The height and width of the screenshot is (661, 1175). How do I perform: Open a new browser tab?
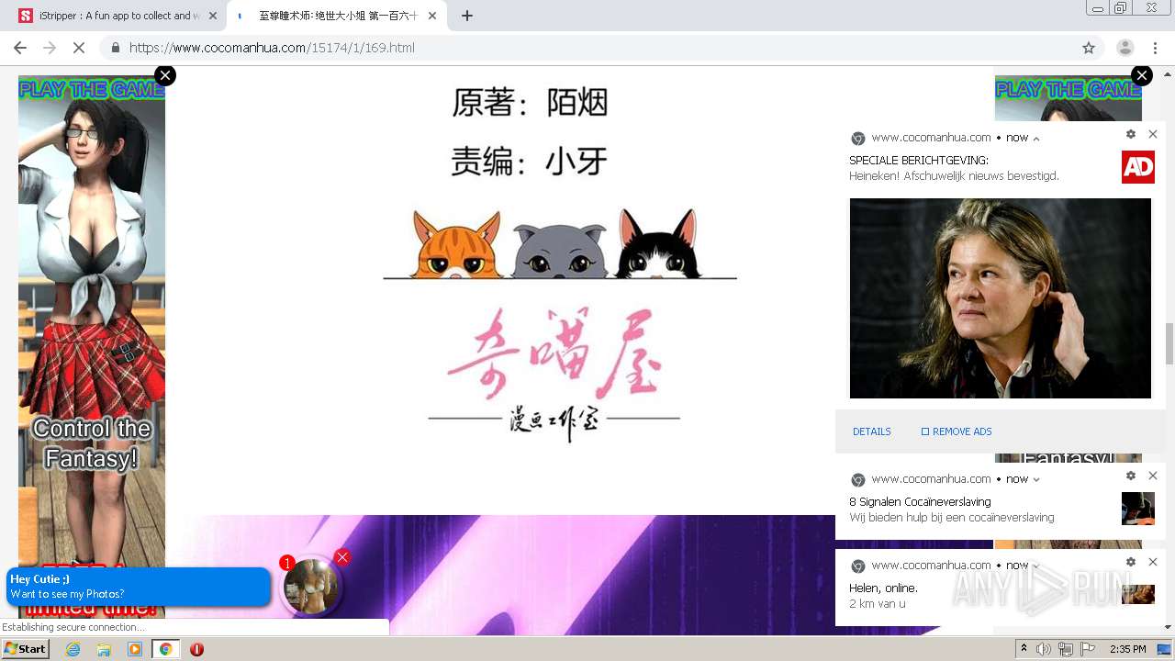(x=467, y=16)
